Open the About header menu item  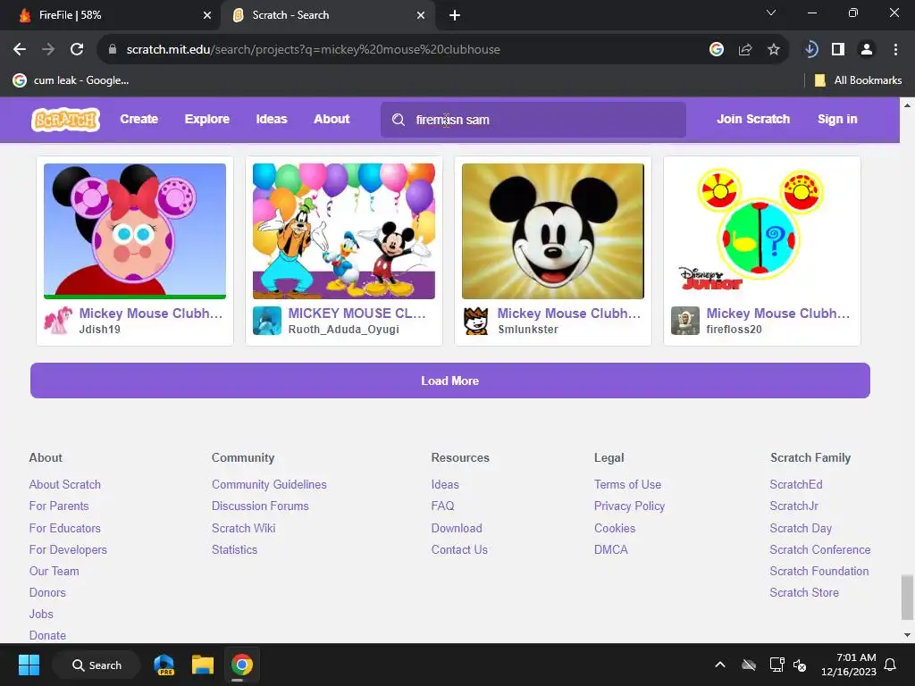332,119
